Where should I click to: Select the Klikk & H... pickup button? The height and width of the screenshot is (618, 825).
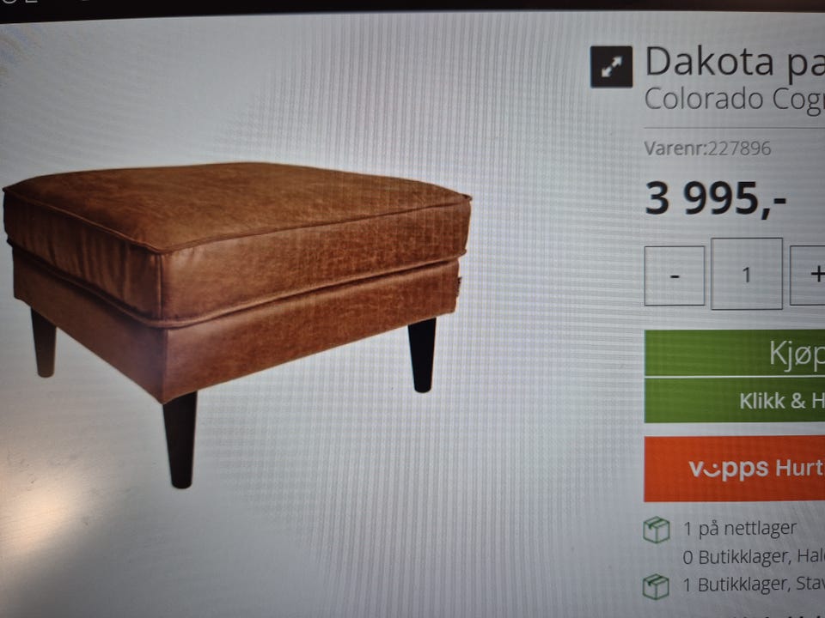735,401
